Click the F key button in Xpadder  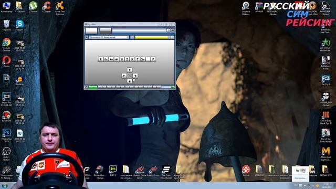[x=153, y=59]
